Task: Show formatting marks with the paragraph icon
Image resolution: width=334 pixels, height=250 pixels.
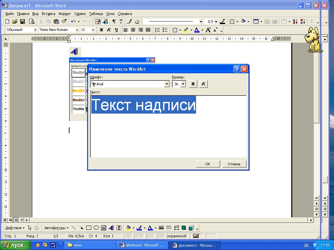Action: pos(114,21)
